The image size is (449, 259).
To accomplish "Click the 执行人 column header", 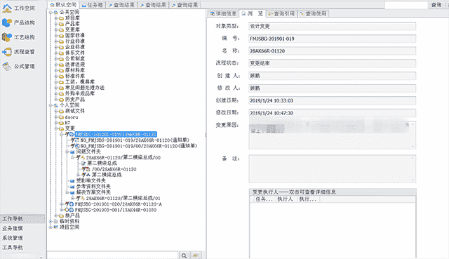I will [286, 199].
